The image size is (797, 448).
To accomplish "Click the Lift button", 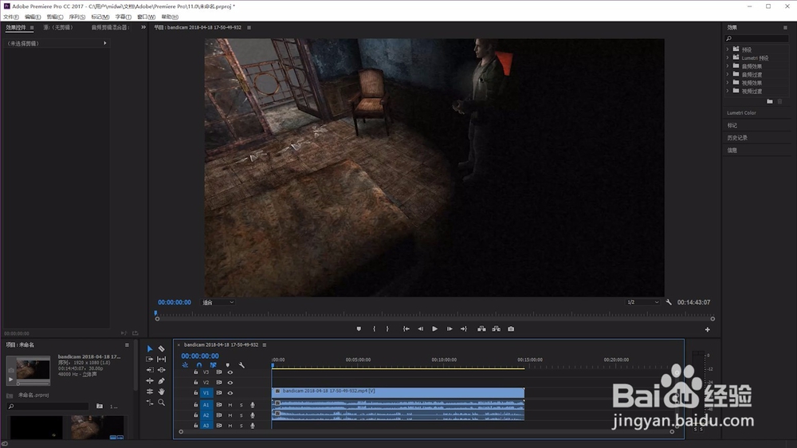I will coord(481,329).
